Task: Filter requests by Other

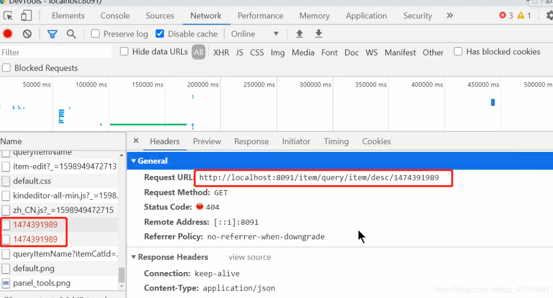Action: pos(433,53)
